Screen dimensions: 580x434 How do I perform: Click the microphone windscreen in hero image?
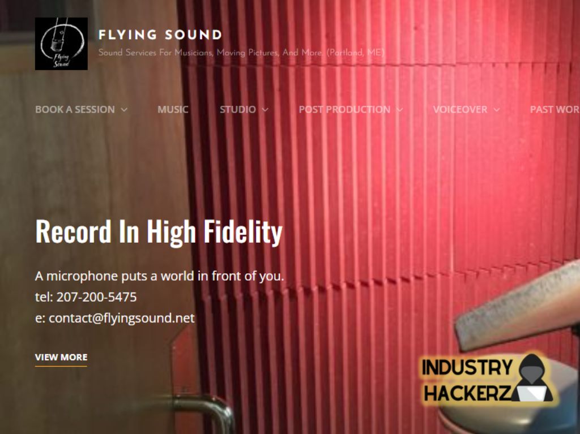coord(518,306)
